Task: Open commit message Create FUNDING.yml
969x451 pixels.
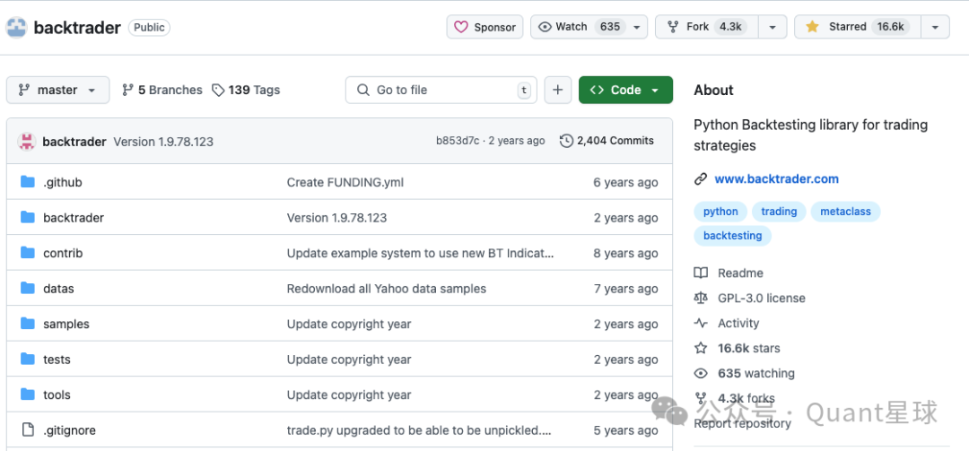Action: tap(345, 182)
